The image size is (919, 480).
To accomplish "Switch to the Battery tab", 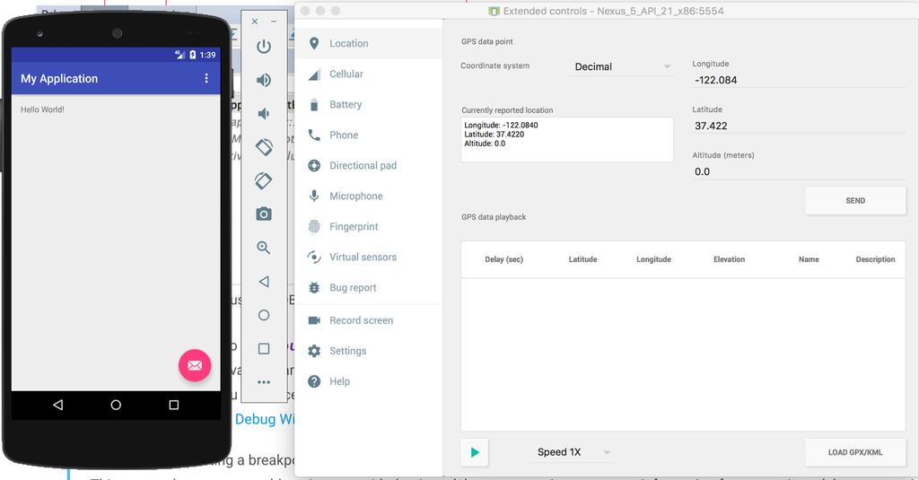I will pos(369,104).
